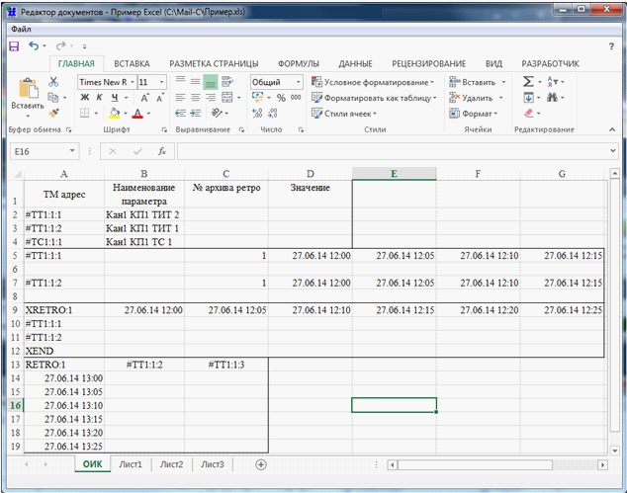Click the red font color swatch

(137, 114)
